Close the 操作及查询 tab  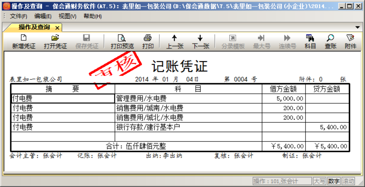[x=57, y=27]
